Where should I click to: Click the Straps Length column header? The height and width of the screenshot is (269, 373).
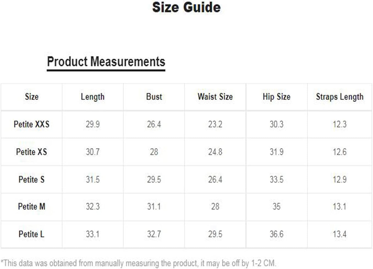tap(340, 97)
